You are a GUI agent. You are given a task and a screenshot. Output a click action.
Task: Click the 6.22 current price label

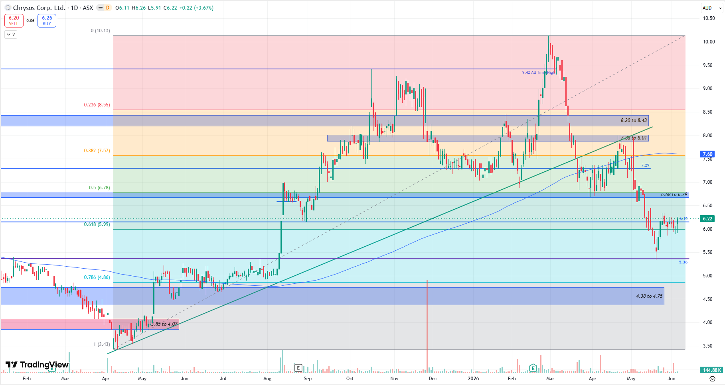[x=707, y=218]
